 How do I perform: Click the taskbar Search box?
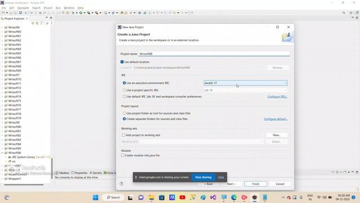(114, 197)
